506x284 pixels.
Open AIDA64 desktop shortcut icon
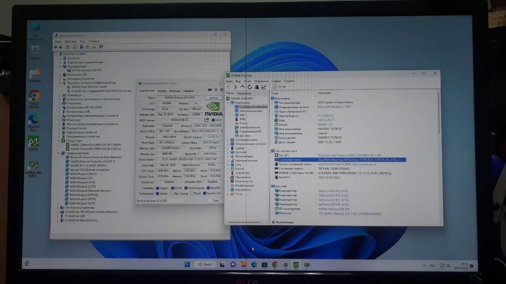click(34, 143)
